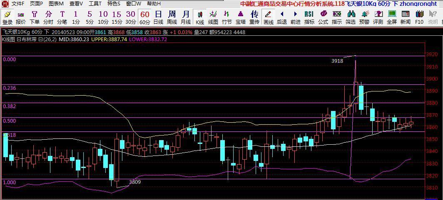Switch the chart period to 日线

[x=158, y=17]
